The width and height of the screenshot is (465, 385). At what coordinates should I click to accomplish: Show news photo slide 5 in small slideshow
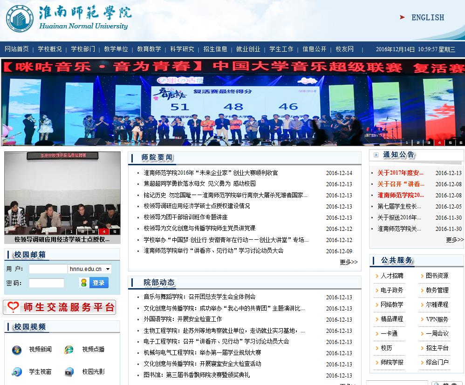[115, 231]
